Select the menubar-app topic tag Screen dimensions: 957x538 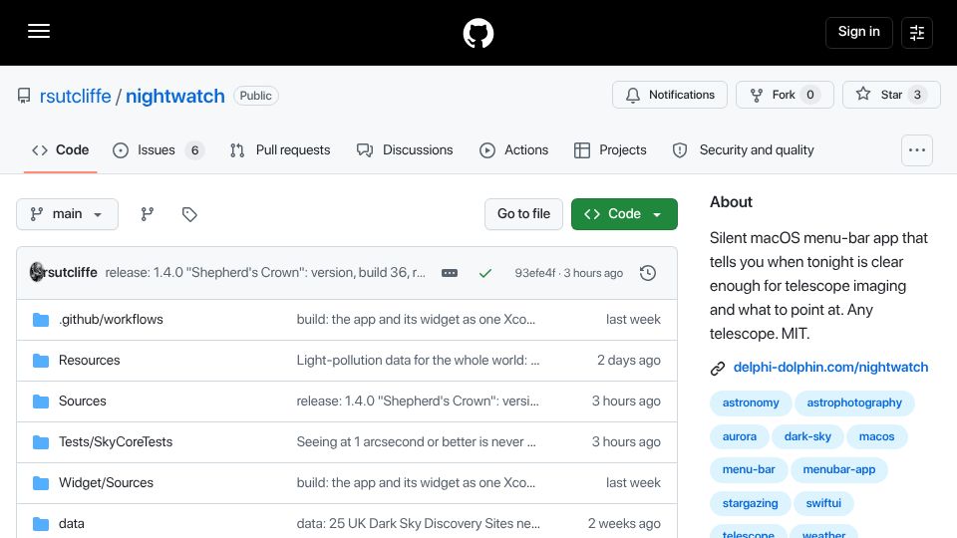tap(839, 469)
